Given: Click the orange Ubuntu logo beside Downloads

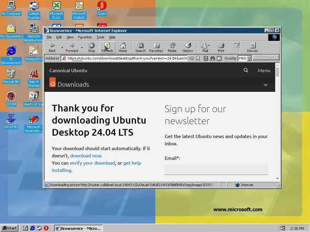Looking at the screenshot, I should 52,82.
